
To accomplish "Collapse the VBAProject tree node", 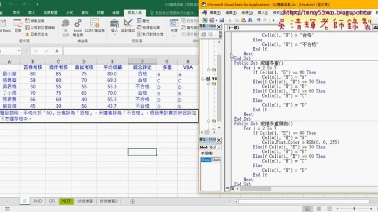I will [203, 79].
